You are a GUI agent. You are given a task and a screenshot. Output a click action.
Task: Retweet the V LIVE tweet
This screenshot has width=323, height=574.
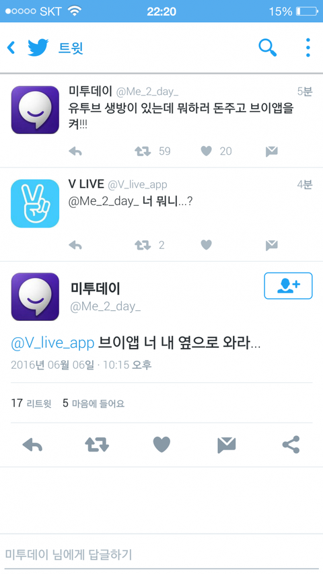click(x=143, y=245)
